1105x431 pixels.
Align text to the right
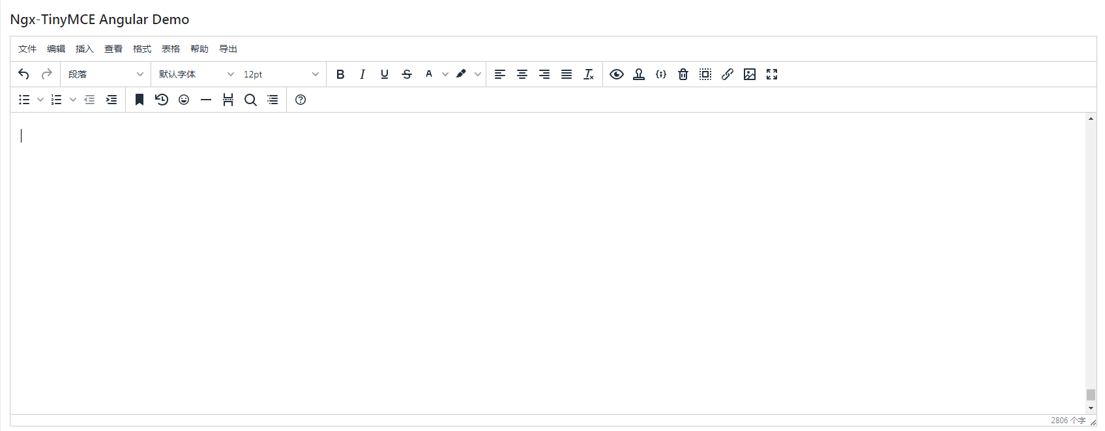coord(544,74)
